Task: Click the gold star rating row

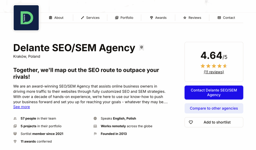Action: click(x=214, y=66)
